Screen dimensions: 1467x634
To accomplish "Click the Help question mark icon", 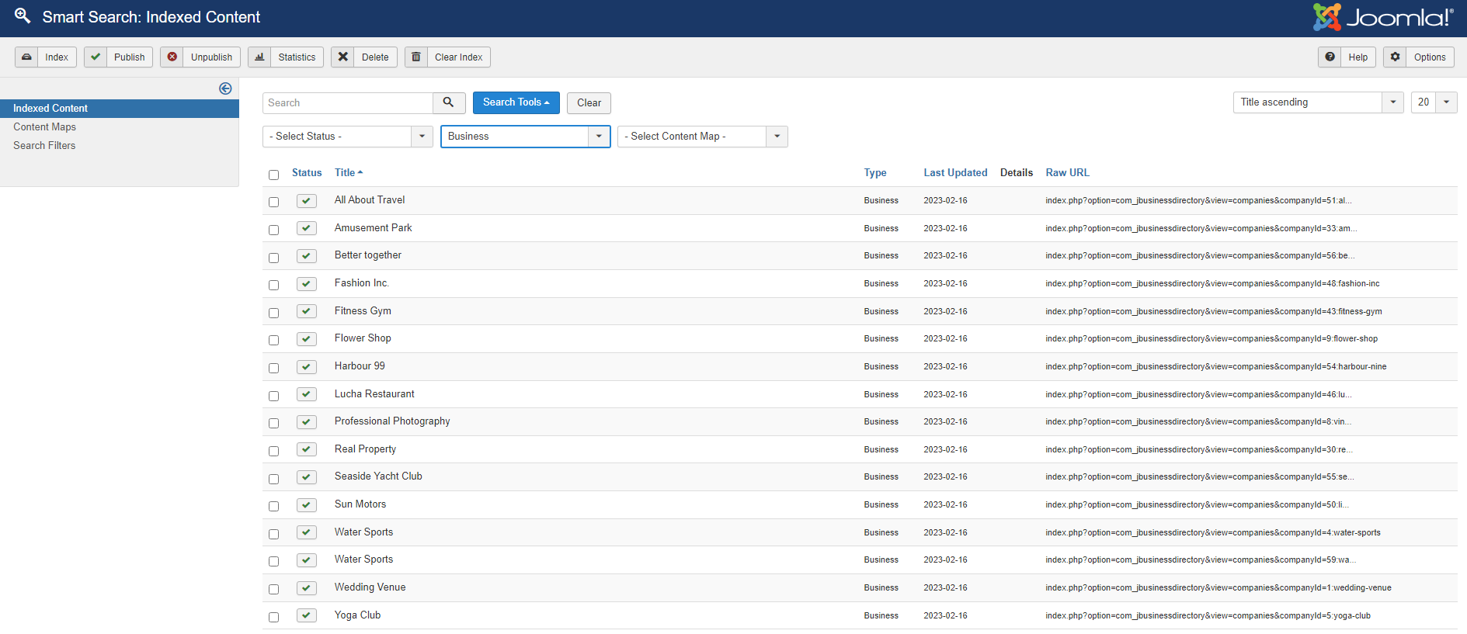I will click(x=1330, y=57).
